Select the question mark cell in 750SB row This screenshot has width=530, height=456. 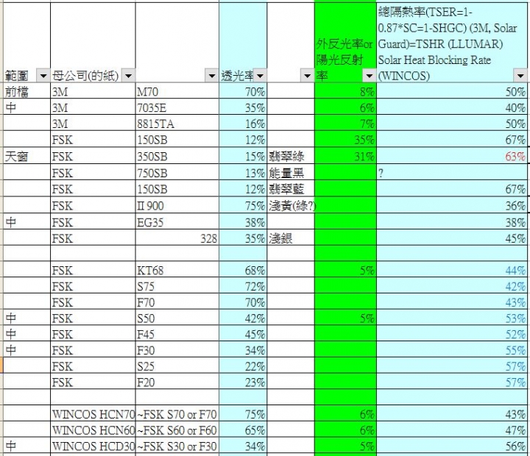pyautogui.click(x=451, y=172)
